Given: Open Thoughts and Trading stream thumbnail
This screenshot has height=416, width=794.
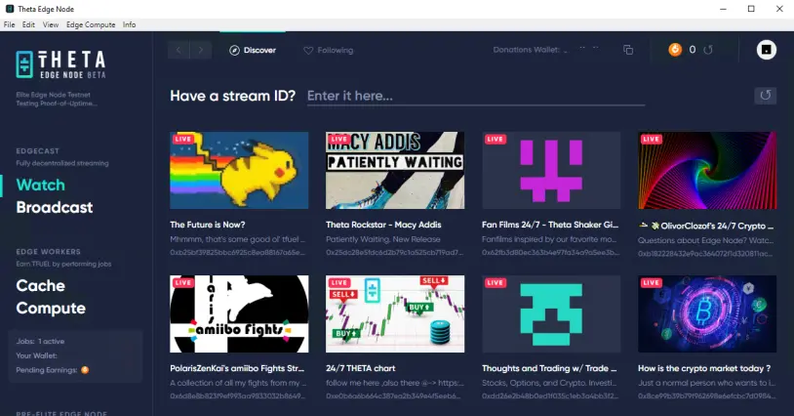Looking at the screenshot, I should (x=551, y=313).
